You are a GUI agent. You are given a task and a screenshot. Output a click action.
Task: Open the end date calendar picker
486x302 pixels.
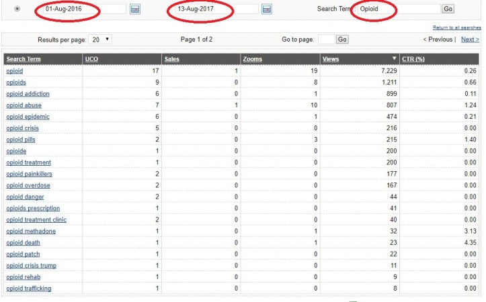coord(267,9)
